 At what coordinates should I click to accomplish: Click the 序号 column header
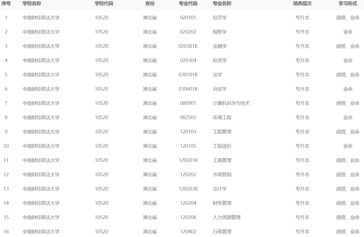click(x=6, y=3)
